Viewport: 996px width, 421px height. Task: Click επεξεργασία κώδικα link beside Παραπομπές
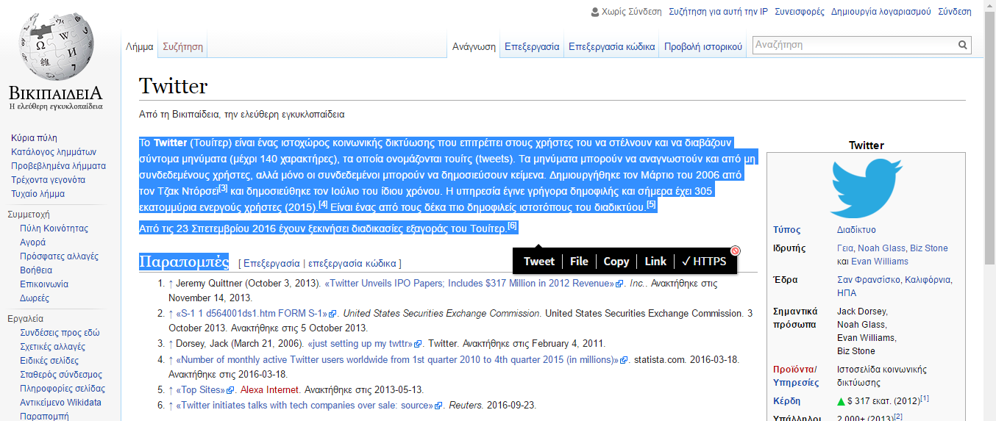click(x=352, y=263)
